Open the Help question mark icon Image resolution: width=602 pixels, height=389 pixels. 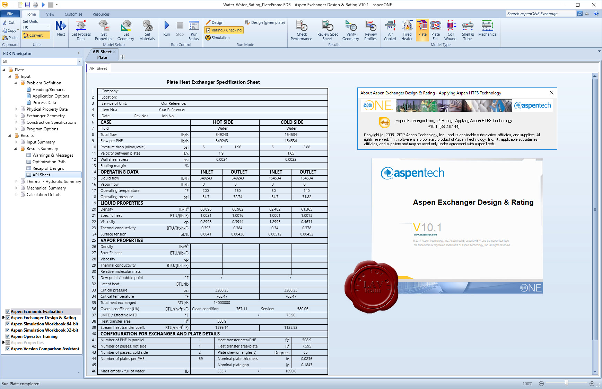click(x=596, y=14)
